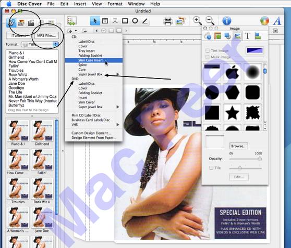The height and width of the screenshot is (248, 291).
Task: Choose the hexagon mask shape
Action: (232, 92)
